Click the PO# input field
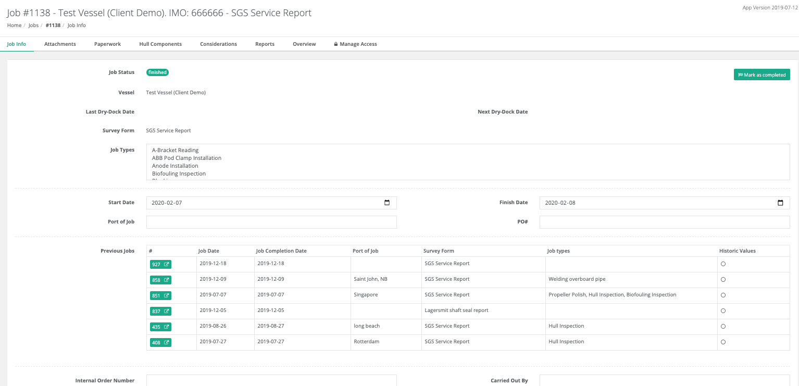The image size is (799, 386). coord(664,222)
